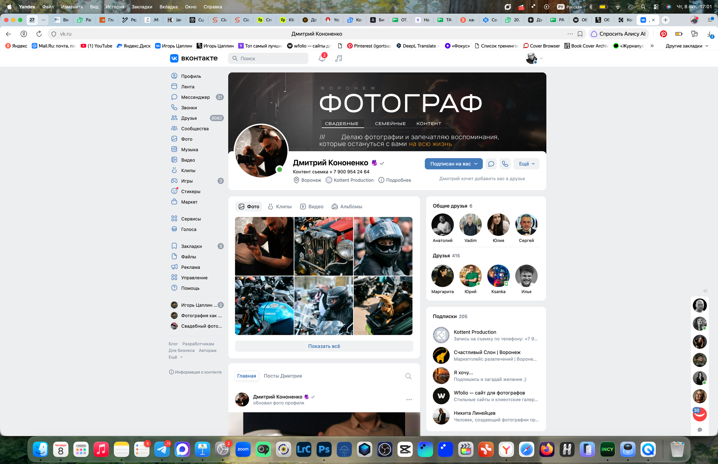718x464 pixels.
Task: Open Photoshop from the Dock
Action: coord(324,449)
